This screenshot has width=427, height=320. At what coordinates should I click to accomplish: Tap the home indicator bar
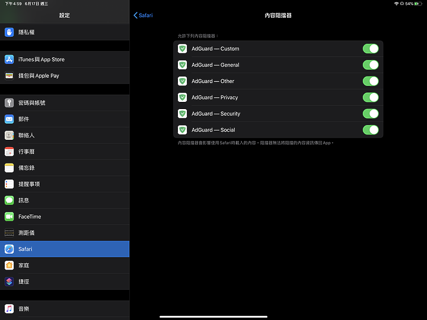213,316
